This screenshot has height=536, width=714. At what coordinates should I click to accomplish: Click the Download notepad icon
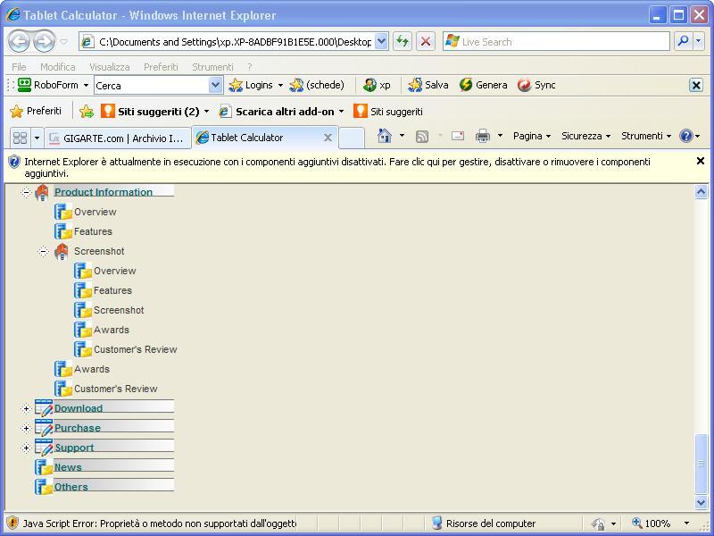click(x=44, y=408)
